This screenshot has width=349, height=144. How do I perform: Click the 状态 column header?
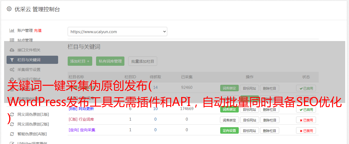pos(306,77)
